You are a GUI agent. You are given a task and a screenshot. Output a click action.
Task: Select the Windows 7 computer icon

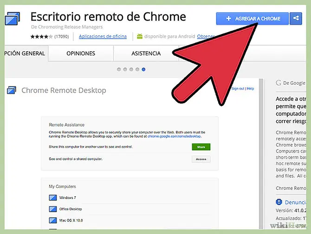(53, 198)
